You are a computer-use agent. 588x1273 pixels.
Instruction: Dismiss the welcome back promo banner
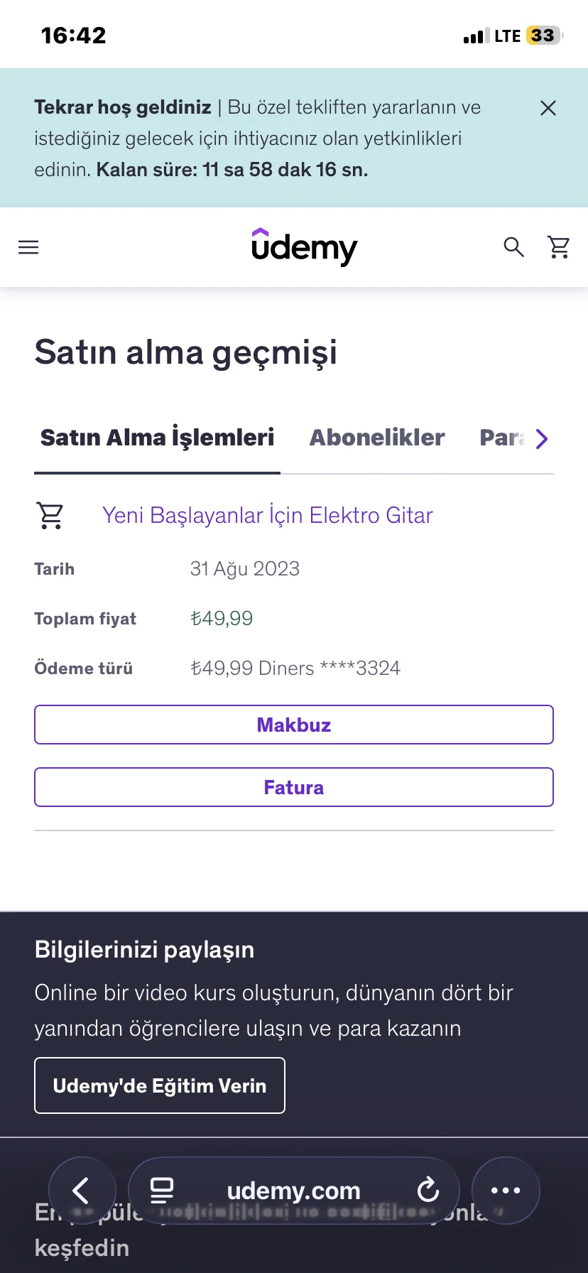(548, 108)
